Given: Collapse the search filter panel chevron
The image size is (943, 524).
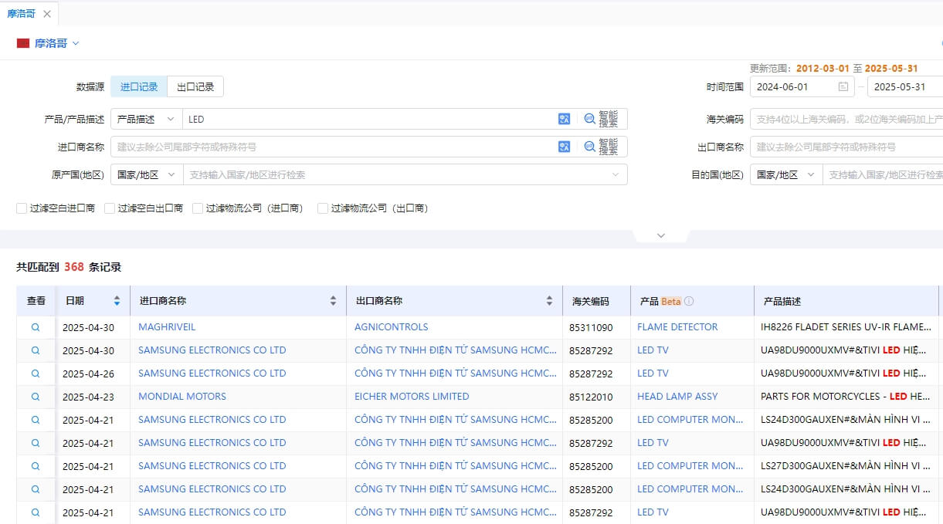Looking at the screenshot, I should coord(660,235).
